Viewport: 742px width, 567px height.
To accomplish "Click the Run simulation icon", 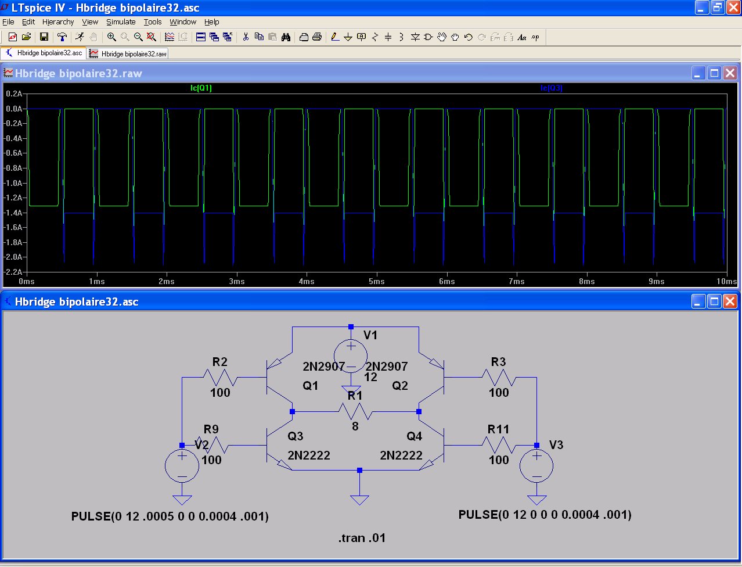I will coord(80,37).
